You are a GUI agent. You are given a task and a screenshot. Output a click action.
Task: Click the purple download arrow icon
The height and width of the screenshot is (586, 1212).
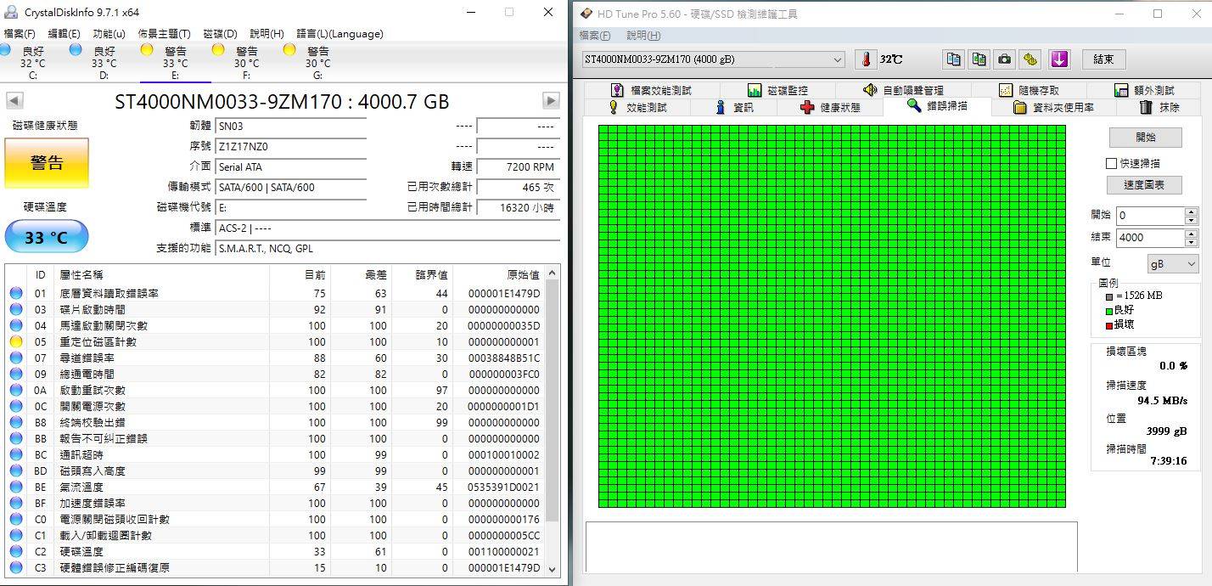[1058, 59]
